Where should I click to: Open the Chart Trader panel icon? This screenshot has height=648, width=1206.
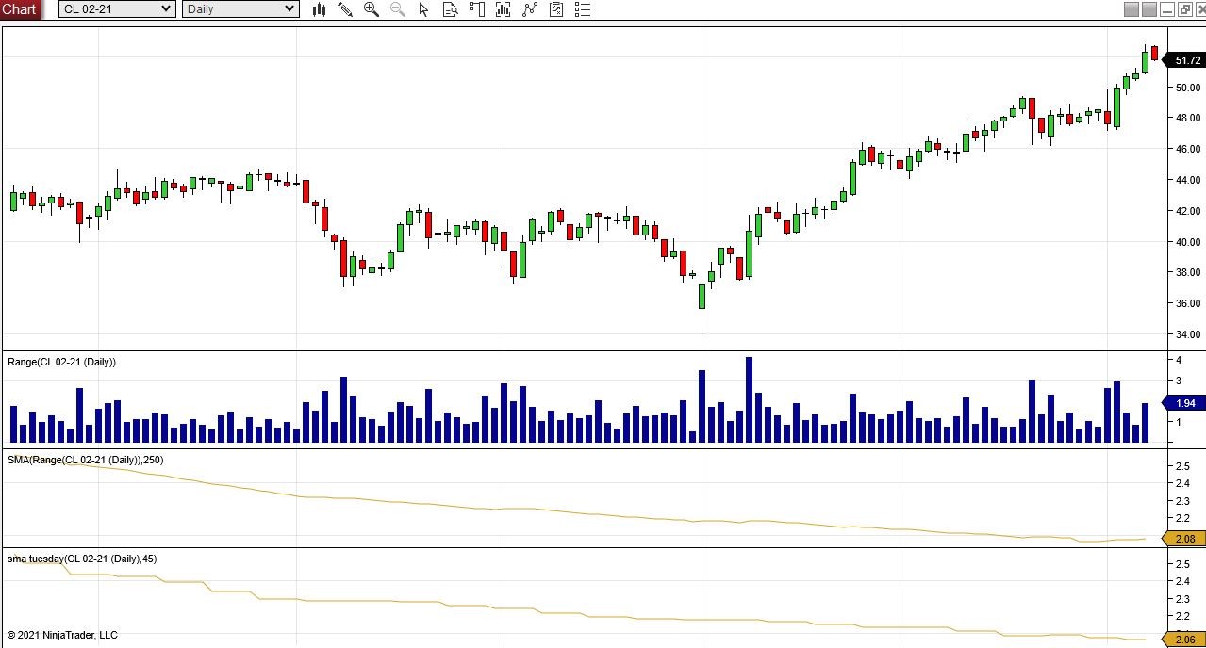coord(476,9)
